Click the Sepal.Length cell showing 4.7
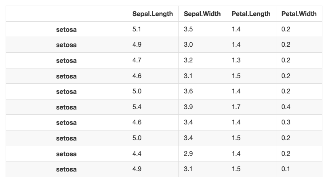 pos(153,60)
